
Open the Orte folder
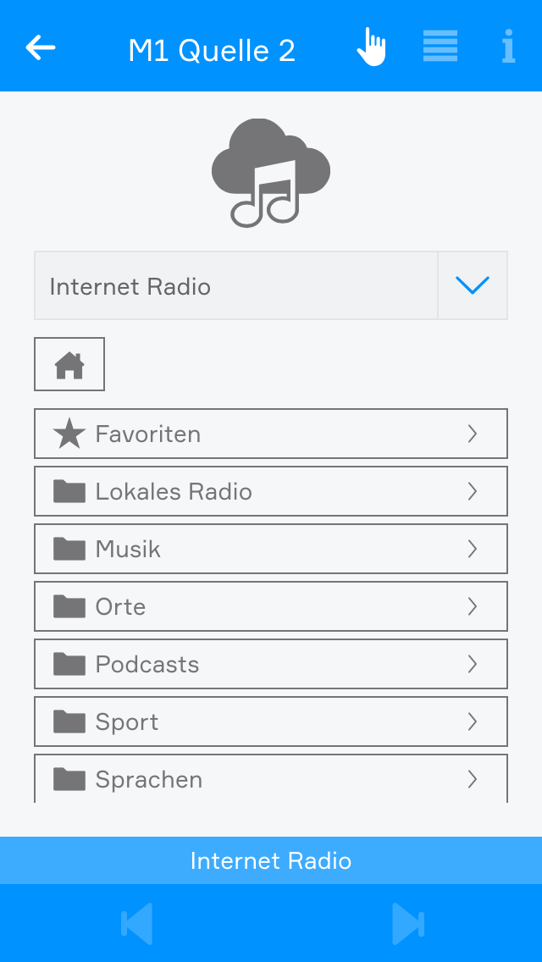pyautogui.click(x=270, y=606)
